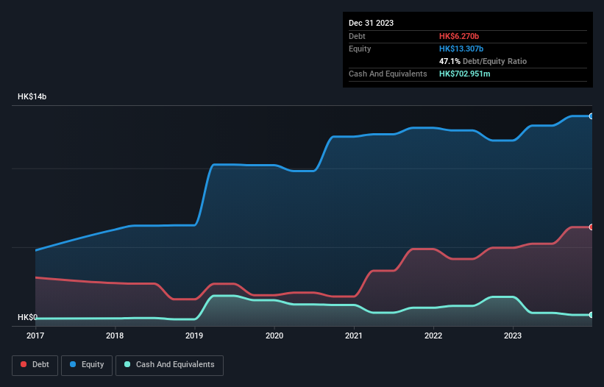Click the 2018 x-axis label
The width and height of the screenshot is (604, 387).
115,335
